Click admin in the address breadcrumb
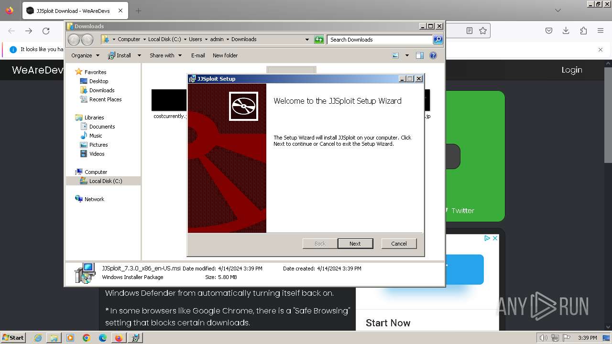Screen dimensions: 612x344 tap(217, 40)
